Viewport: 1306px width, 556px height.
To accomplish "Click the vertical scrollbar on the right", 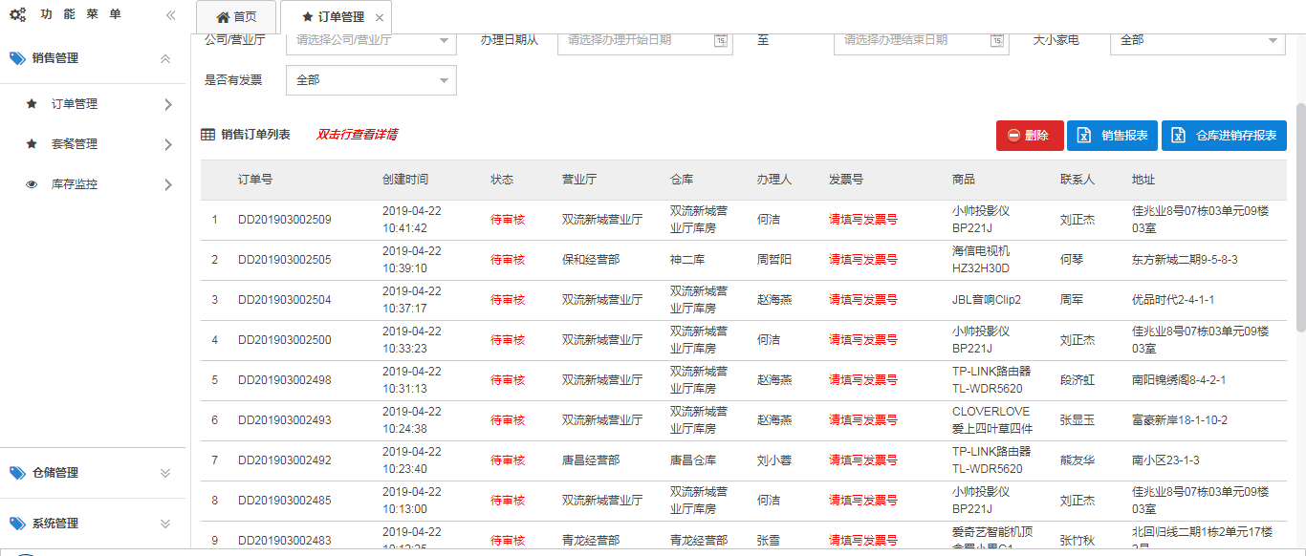I will (x=1300, y=218).
